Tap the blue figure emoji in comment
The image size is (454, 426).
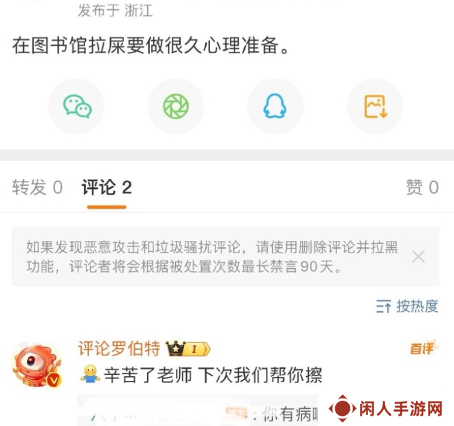tap(91, 374)
